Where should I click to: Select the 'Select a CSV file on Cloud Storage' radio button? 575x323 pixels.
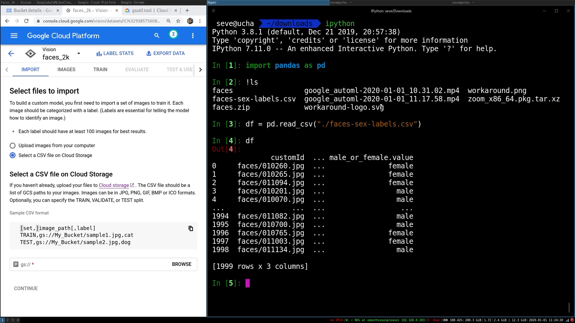tap(13, 155)
